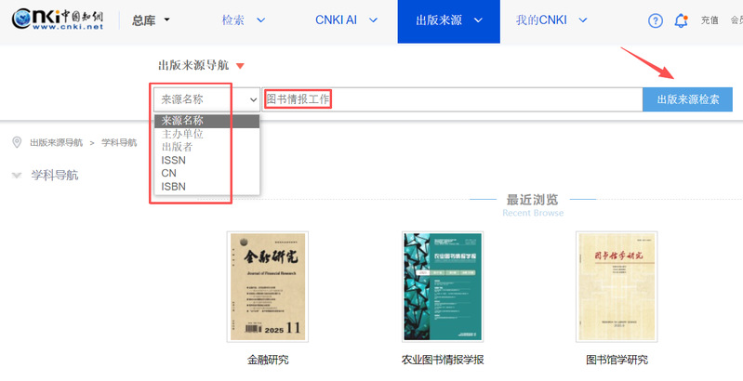Select 主办单位 in the dropdown list

point(182,134)
